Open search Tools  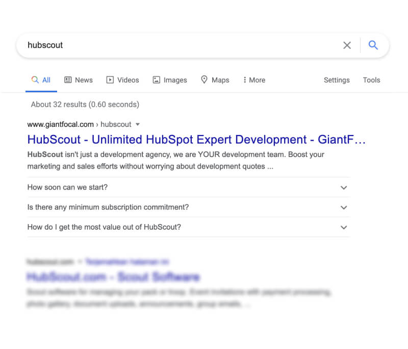pos(372,80)
